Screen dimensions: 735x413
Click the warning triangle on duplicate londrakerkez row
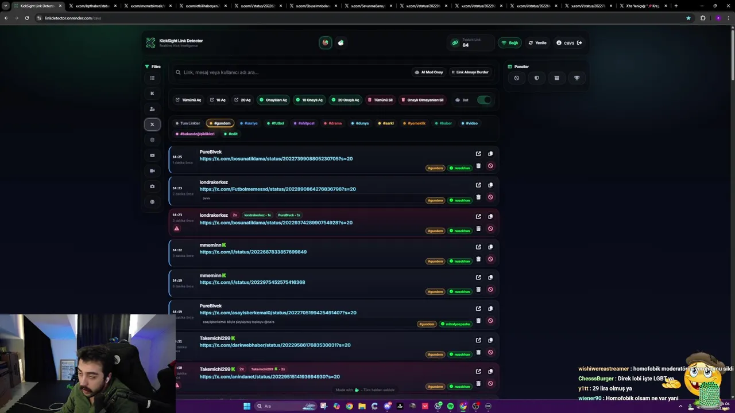point(177,228)
